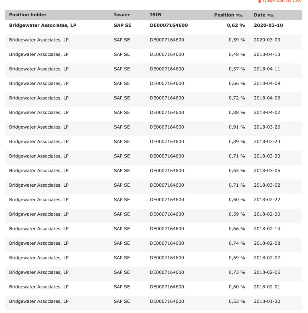The height and width of the screenshot is (313, 308).
Task: Click the ISIN in the 2018-03-20 row
Action: point(167,156)
